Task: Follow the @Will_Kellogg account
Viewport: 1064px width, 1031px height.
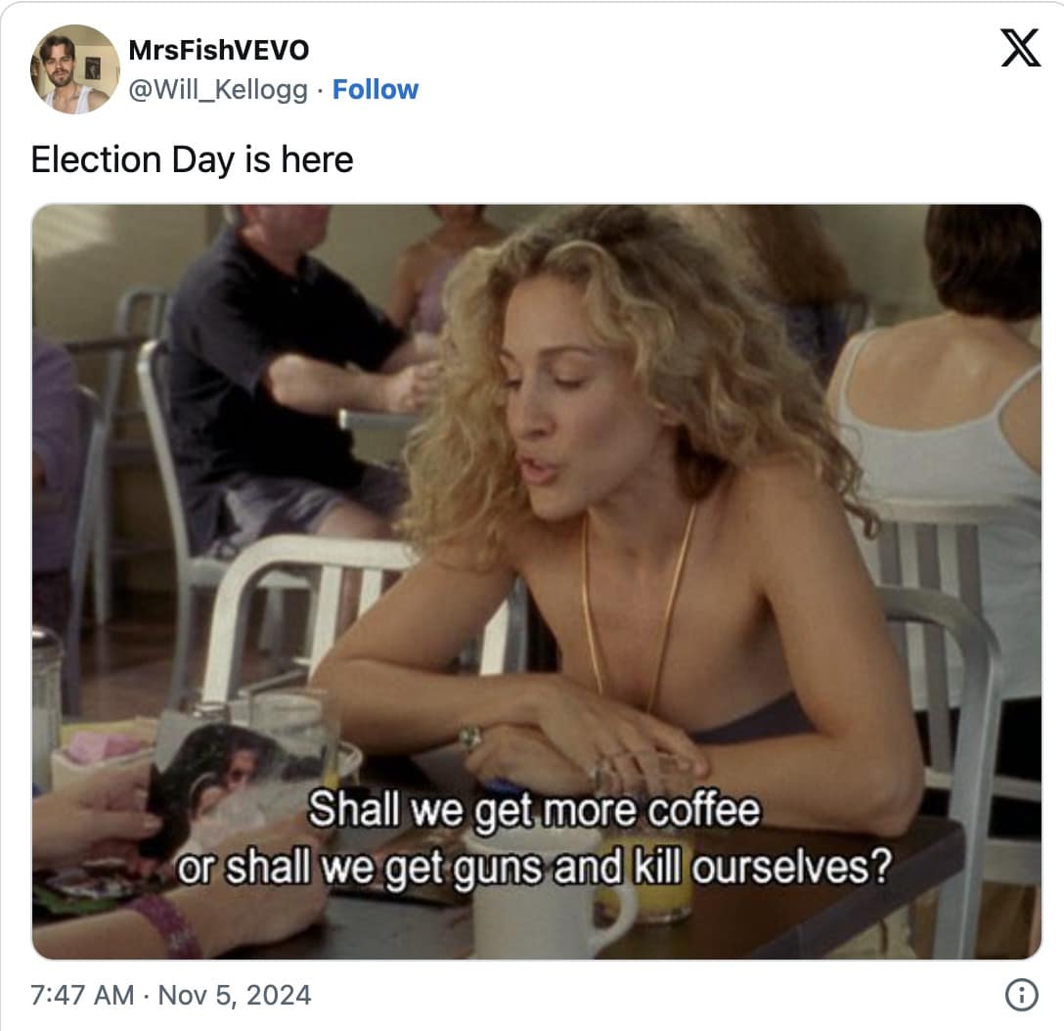Action: (x=376, y=90)
